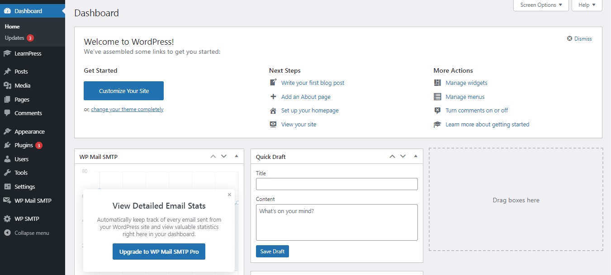Click the Collapse menu arrow icon
Image resolution: width=611 pixels, height=275 pixels.
point(7,233)
